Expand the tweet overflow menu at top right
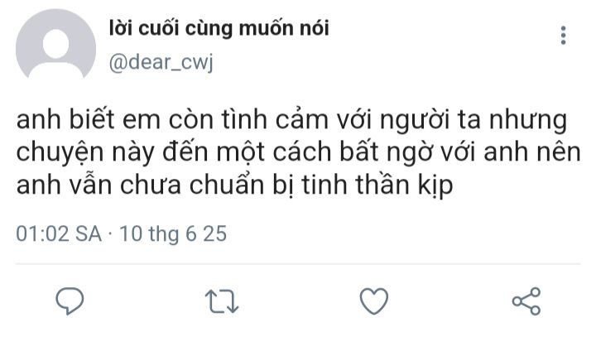This screenshot has width=596, height=337. (564, 36)
